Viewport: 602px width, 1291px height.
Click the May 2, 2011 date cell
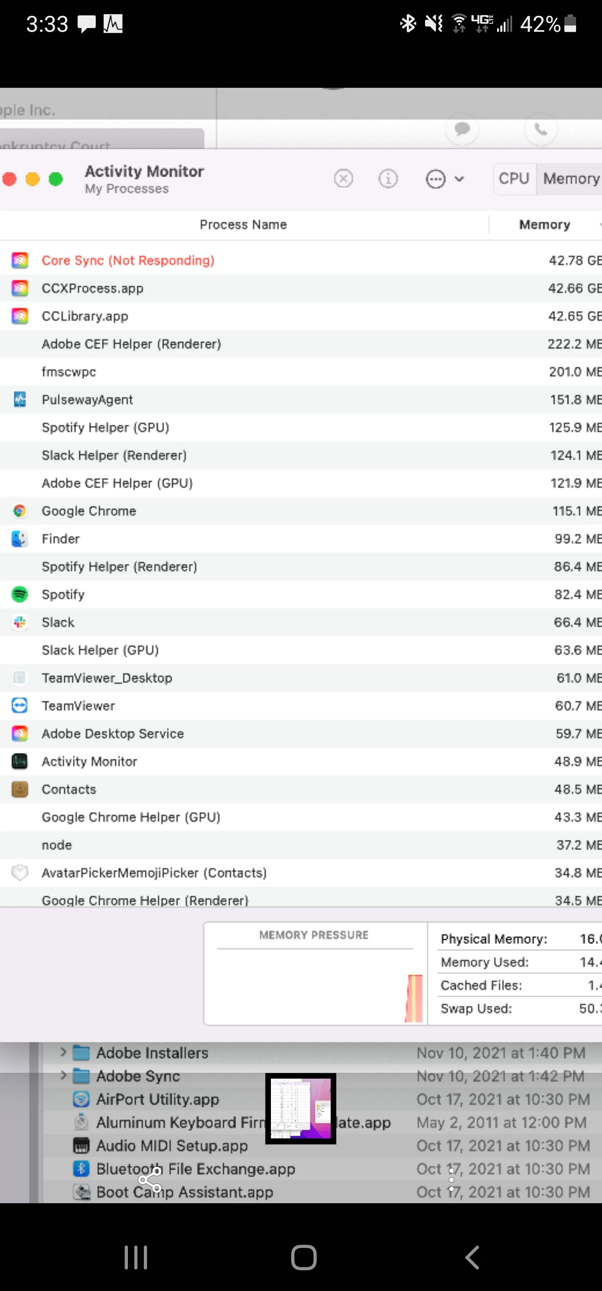point(501,1122)
